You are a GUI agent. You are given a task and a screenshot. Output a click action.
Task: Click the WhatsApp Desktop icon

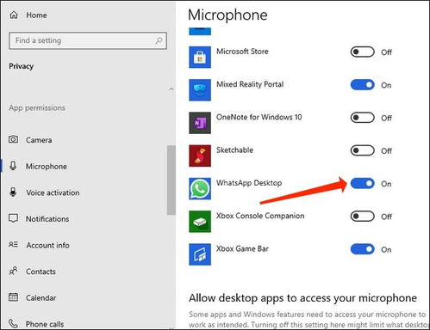tap(200, 189)
